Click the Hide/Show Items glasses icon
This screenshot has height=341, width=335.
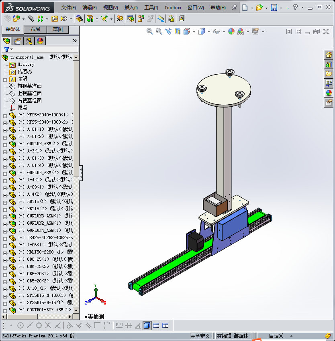point(216,32)
